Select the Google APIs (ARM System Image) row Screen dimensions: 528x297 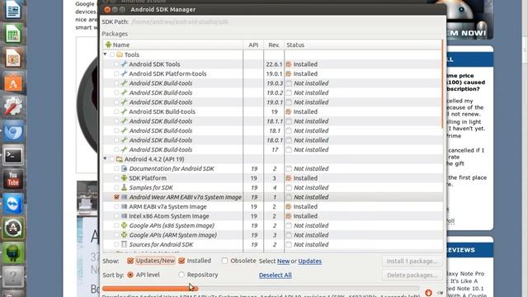tap(273, 235)
